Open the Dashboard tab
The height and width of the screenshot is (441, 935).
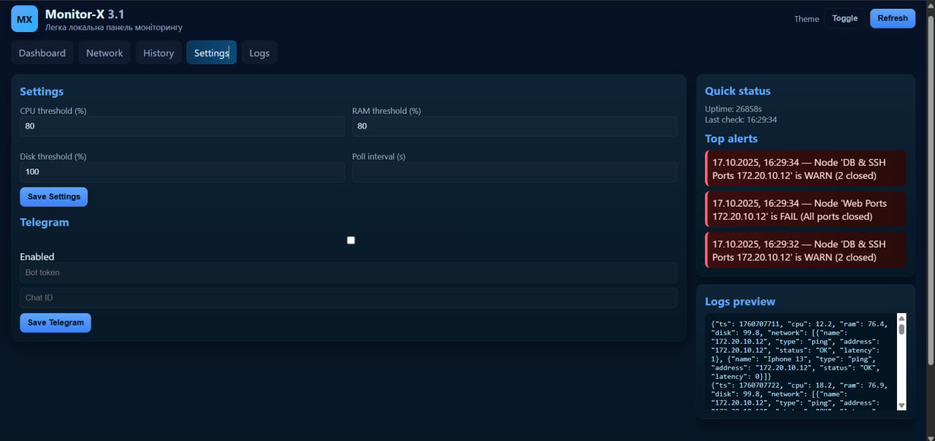pyautogui.click(x=42, y=53)
